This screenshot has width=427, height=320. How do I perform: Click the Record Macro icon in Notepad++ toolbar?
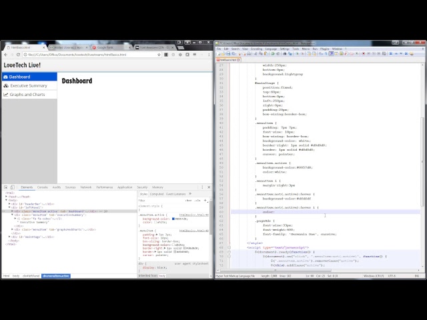tap(363, 53)
